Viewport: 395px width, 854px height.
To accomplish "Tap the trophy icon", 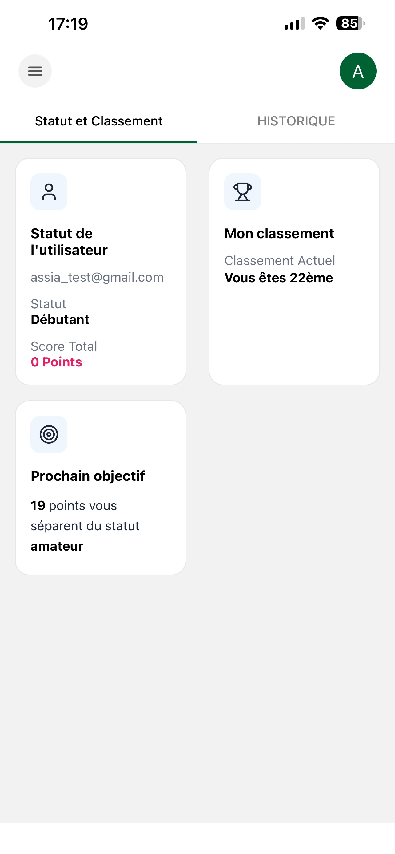I will pyautogui.click(x=243, y=192).
